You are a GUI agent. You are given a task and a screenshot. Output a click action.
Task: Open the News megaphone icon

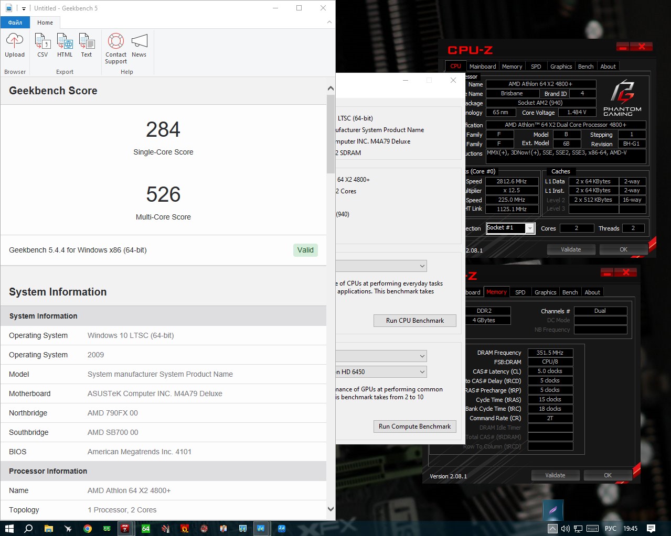(139, 41)
